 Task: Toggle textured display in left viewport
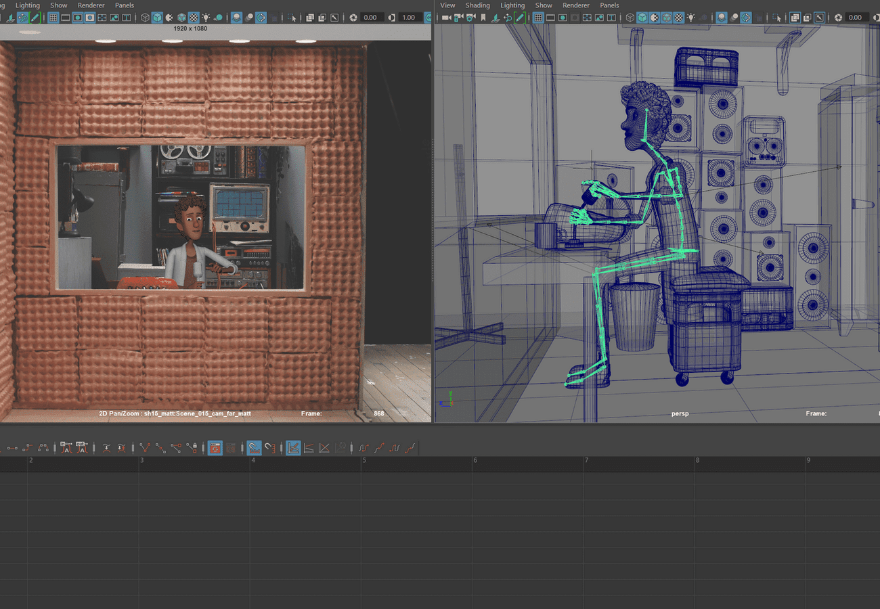(194, 18)
